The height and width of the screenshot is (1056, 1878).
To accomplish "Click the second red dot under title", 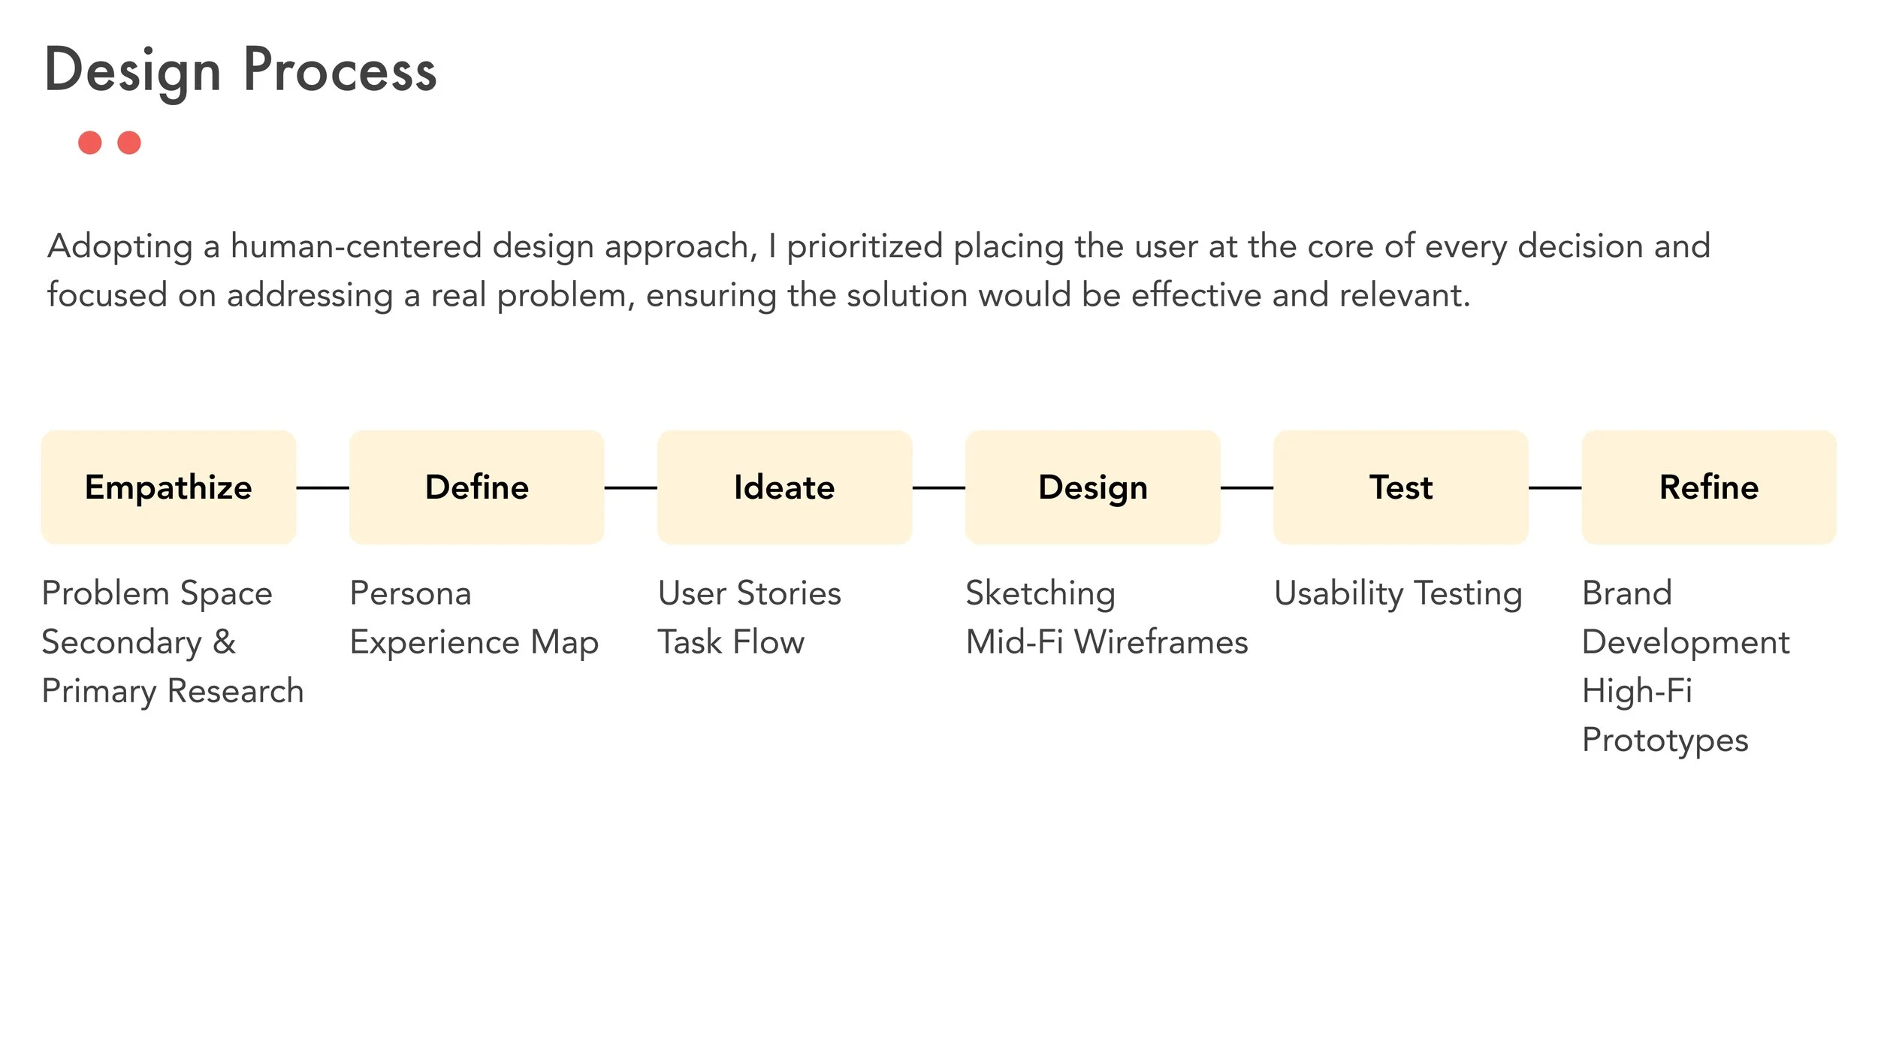I will 129,143.
